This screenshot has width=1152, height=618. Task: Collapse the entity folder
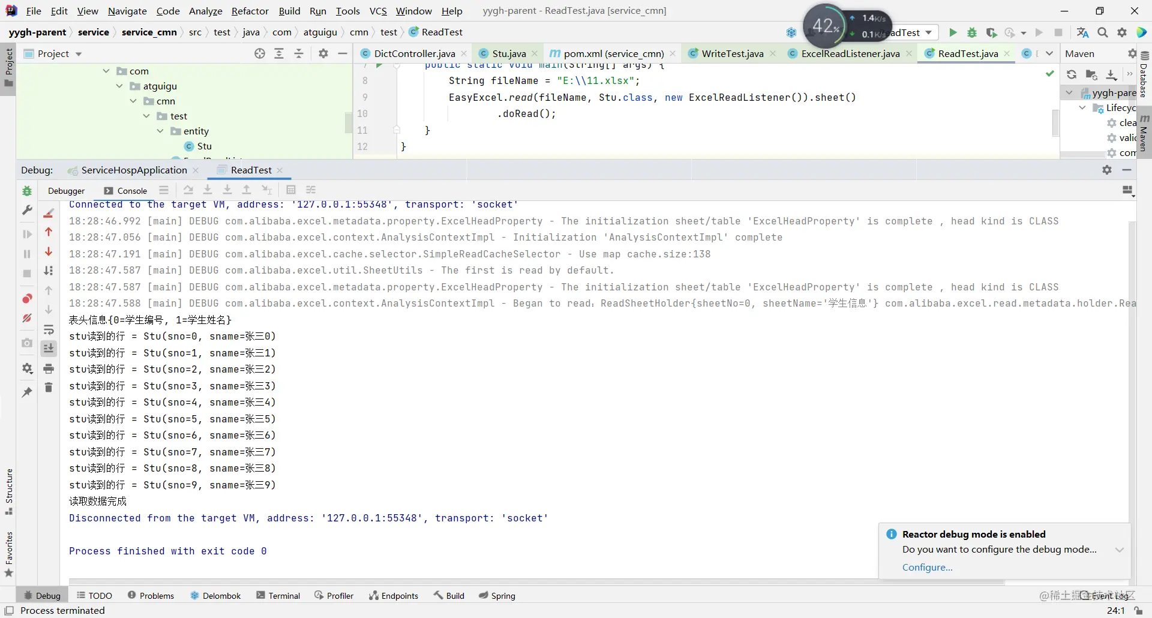tap(160, 131)
